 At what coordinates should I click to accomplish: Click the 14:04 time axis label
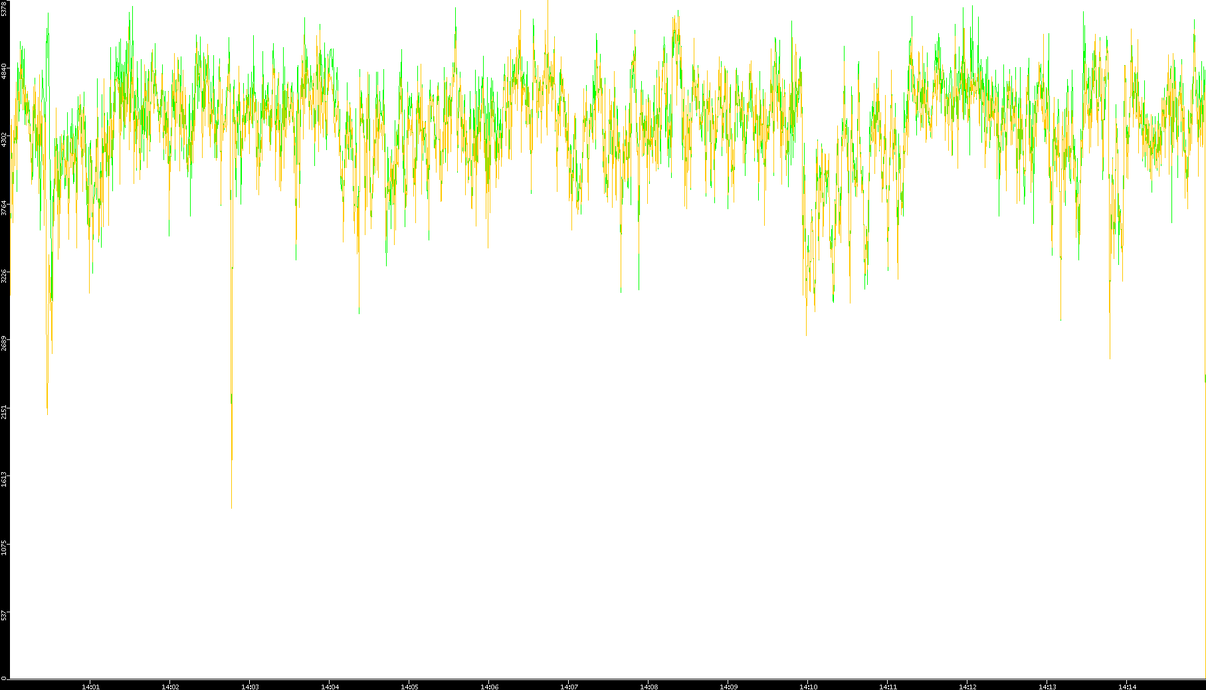[330, 687]
